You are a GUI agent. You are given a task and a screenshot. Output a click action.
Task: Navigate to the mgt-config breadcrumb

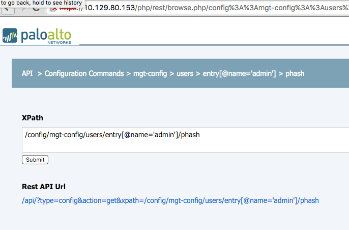tap(150, 73)
